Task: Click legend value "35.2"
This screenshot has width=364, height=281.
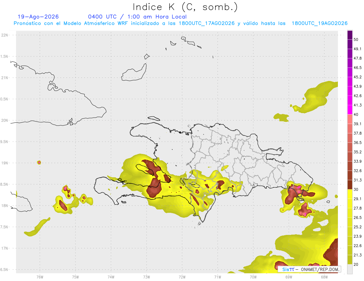Action: tap(357, 152)
